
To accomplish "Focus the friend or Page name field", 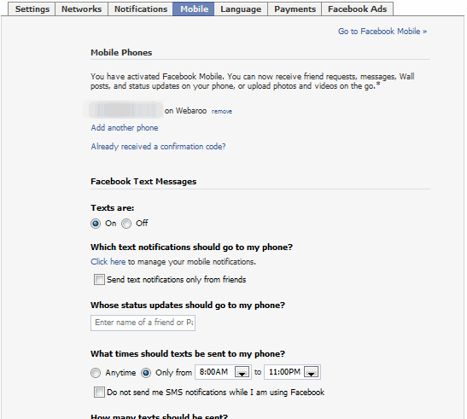I will click(143, 323).
